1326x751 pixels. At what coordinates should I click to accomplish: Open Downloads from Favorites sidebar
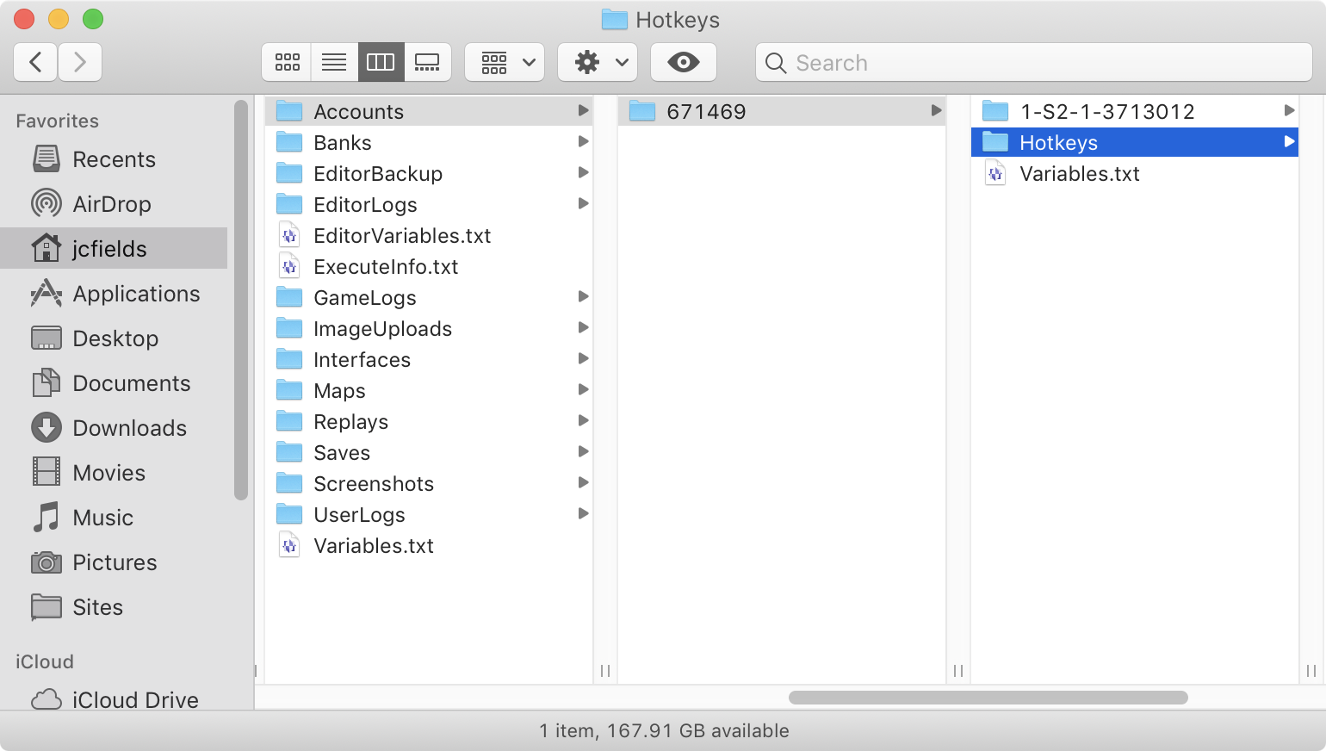click(x=129, y=428)
